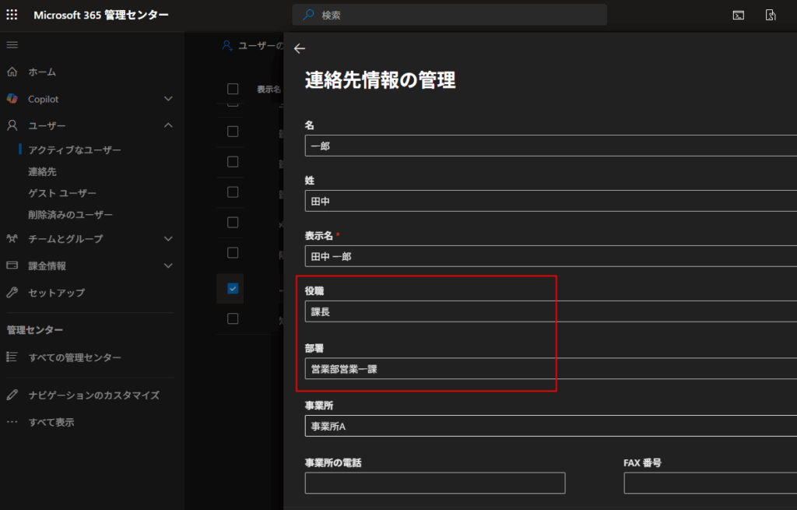Select アクティブなユーザー menu item

point(75,150)
